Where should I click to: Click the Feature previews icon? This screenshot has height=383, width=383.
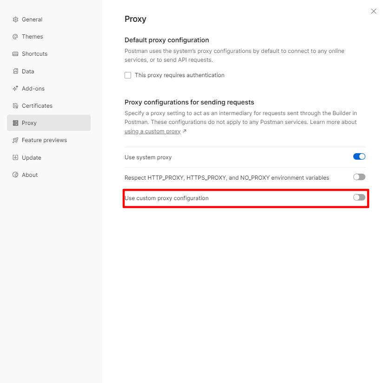coord(15,140)
